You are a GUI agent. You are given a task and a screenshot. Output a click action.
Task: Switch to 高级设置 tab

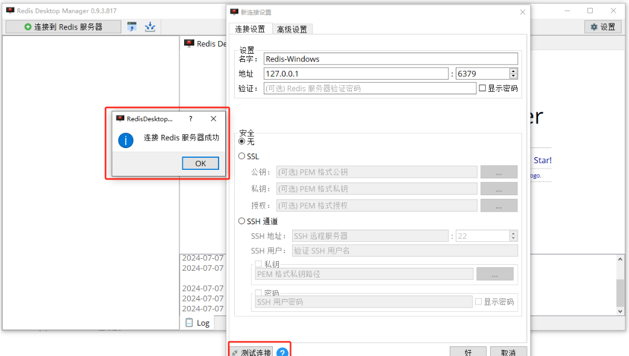click(292, 30)
